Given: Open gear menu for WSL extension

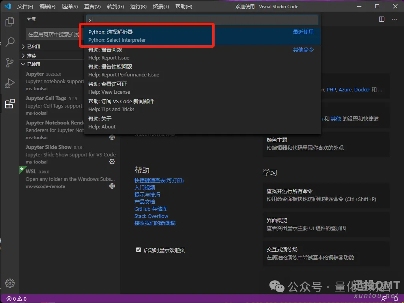Looking at the screenshot, I should 112,186.
